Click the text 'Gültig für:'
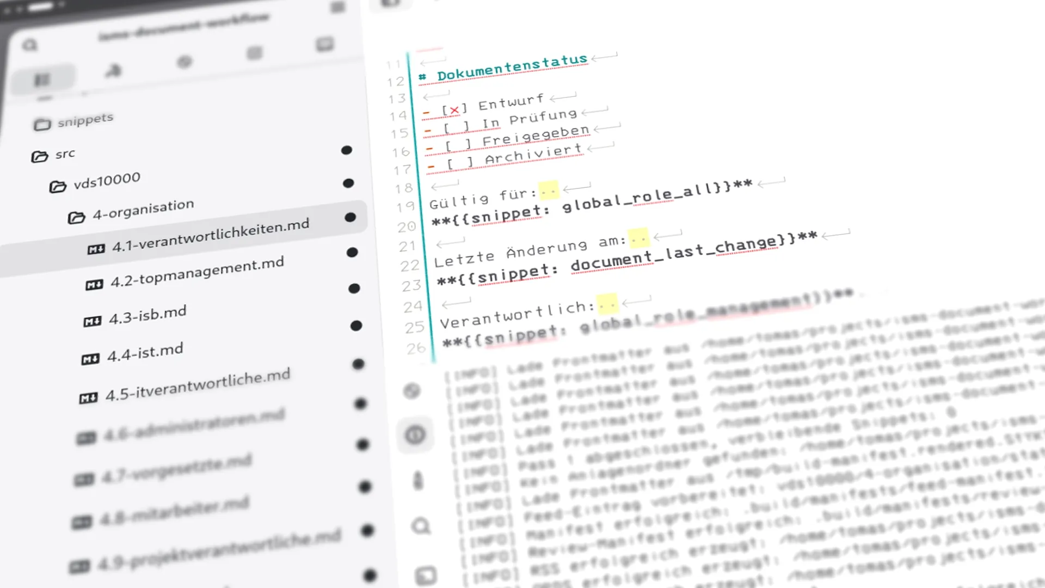The image size is (1045, 588). pos(483,199)
